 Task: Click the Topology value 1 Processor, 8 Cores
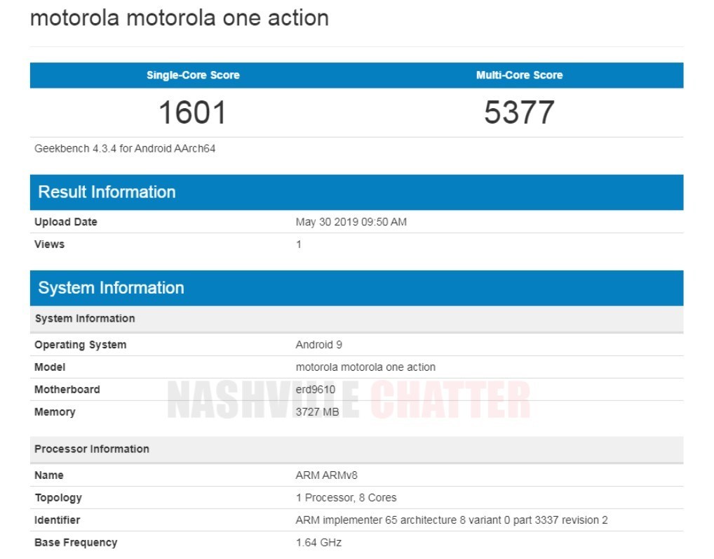point(346,498)
